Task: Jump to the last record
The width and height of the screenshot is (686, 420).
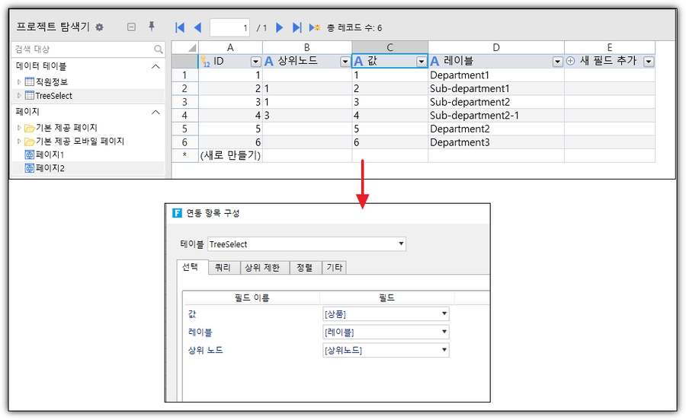Action: click(x=297, y=27)
